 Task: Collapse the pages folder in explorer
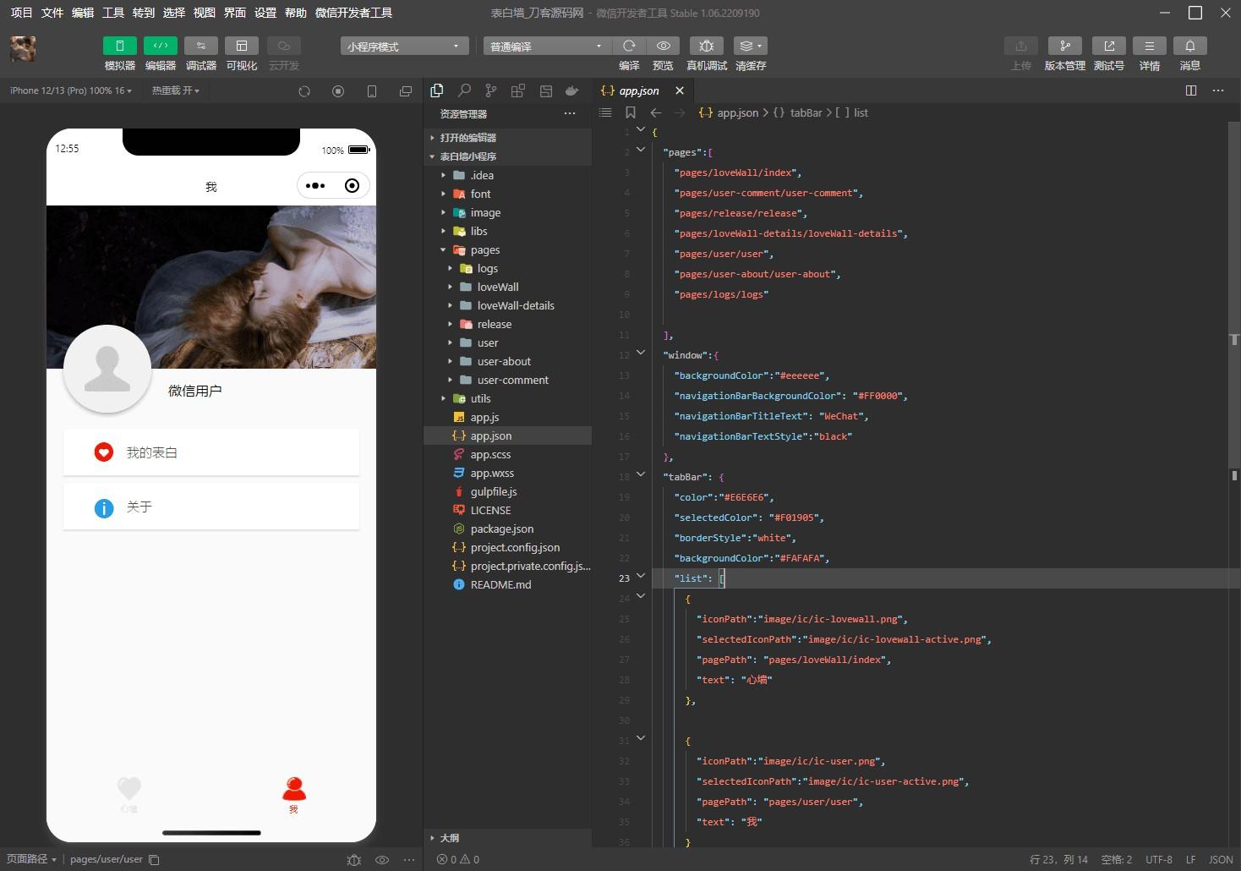pyautogui.click(x=484, y=249)
